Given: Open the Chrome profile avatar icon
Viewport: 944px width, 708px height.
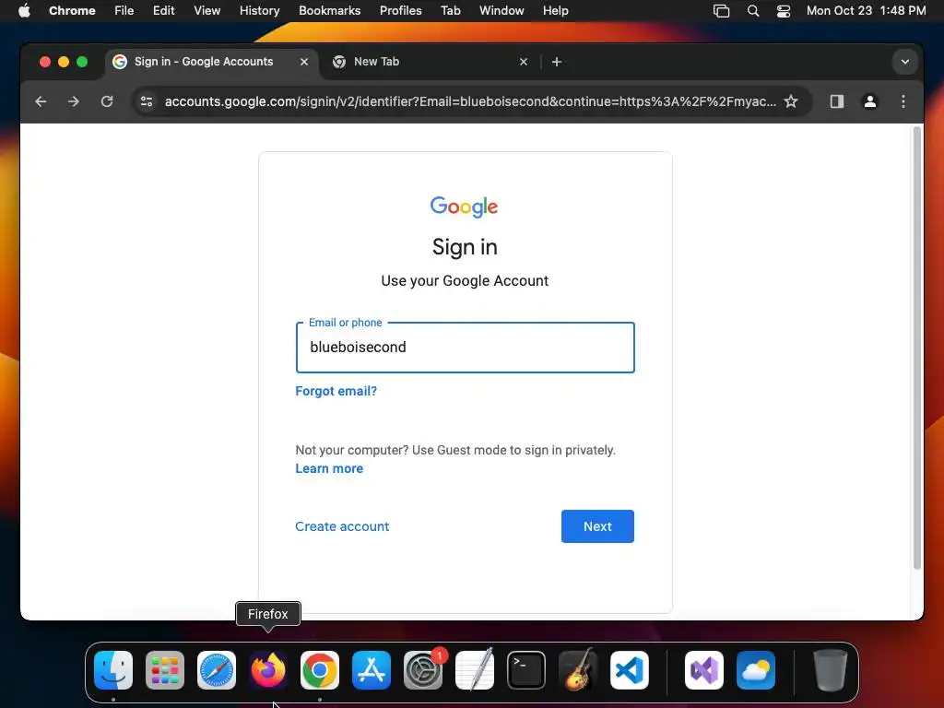Looking at the screenshot, I should point(869,101).
